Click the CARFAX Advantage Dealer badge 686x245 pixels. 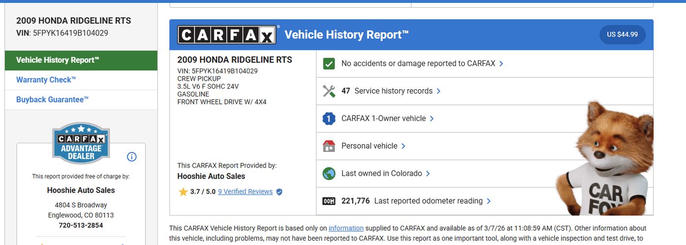coord(81,143)
